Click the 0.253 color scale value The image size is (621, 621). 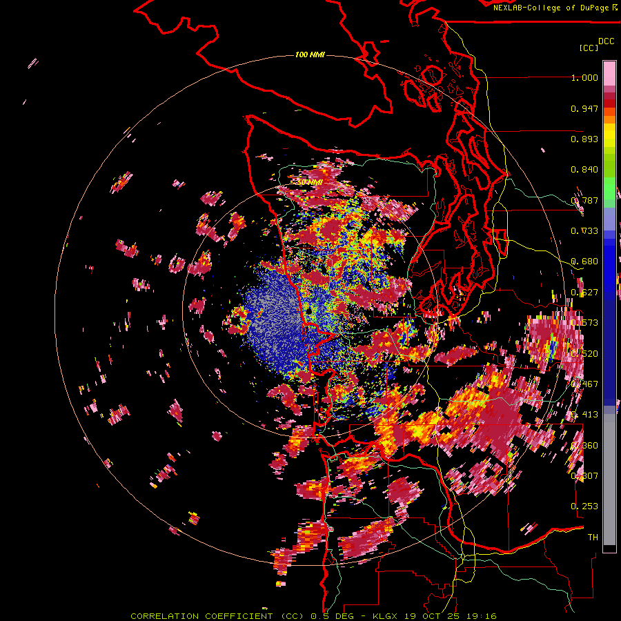point(584,506)
